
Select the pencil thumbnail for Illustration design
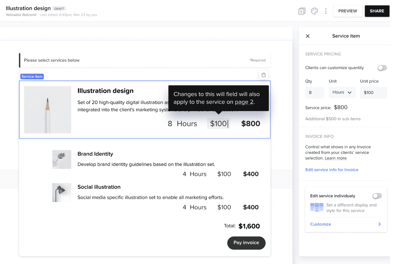click(x=47, y=109)
